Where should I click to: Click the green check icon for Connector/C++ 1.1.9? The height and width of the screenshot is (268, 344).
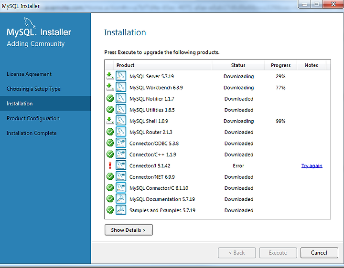pyautogui.click(x=110, y=155)
